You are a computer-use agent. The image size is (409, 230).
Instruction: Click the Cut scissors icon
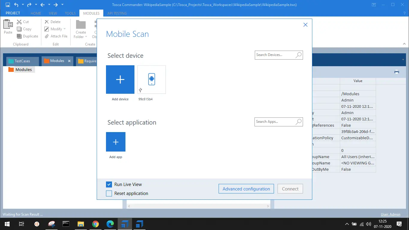pyautogui.click(x=19, y=22)
